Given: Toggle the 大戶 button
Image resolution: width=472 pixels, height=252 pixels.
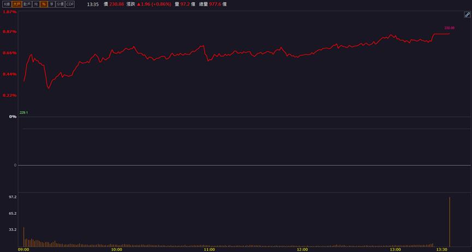Looking at the screenshot, I should [17, 4].
